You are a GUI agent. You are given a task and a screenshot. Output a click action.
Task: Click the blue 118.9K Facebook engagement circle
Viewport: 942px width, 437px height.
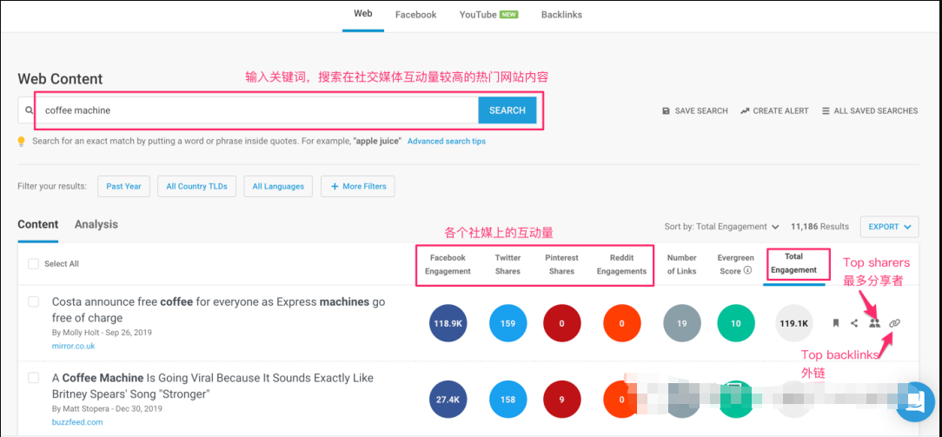(x=448, y=323)
